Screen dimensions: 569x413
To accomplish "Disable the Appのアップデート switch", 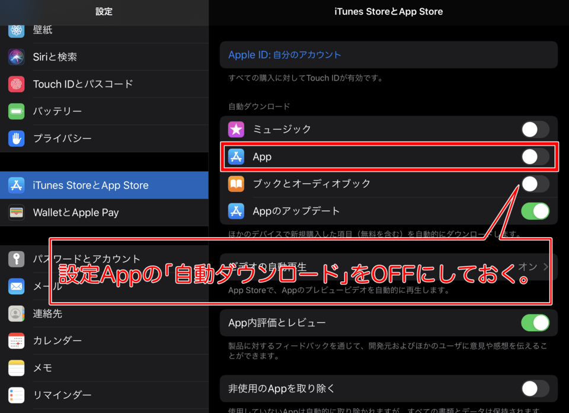I will click(x=535, y=211).
